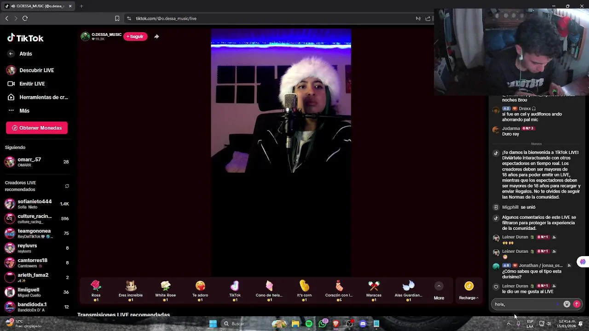Reload the browser page
Image resolution: width=589 pixels, height=331 pixels.
click(25, 18)
